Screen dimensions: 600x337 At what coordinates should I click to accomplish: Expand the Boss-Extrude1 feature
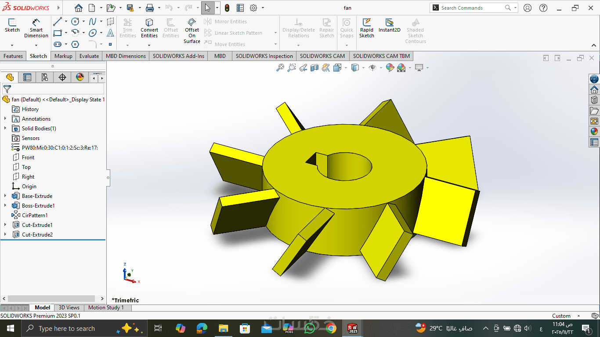pyautogui.click(x=5, y=206)
